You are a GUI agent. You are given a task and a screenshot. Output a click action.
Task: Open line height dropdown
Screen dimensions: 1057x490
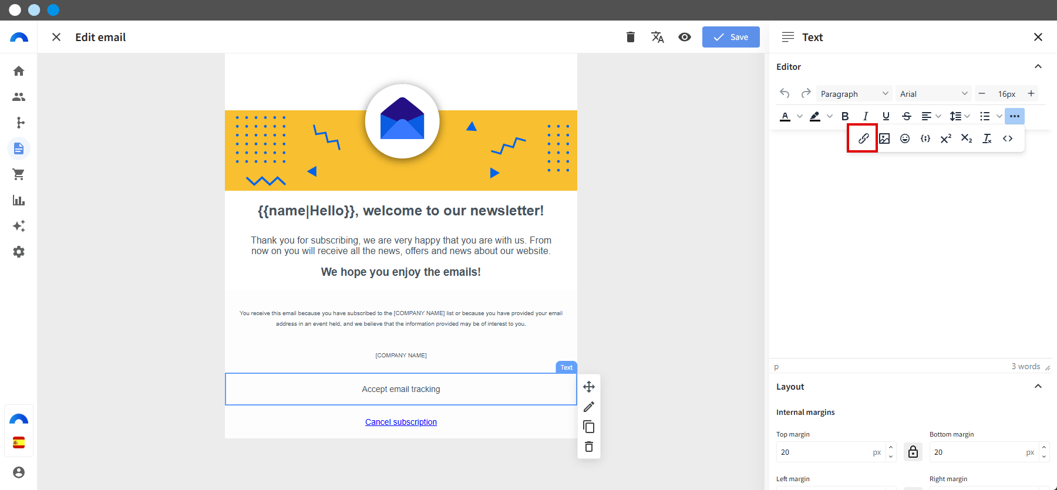point(960,116)
